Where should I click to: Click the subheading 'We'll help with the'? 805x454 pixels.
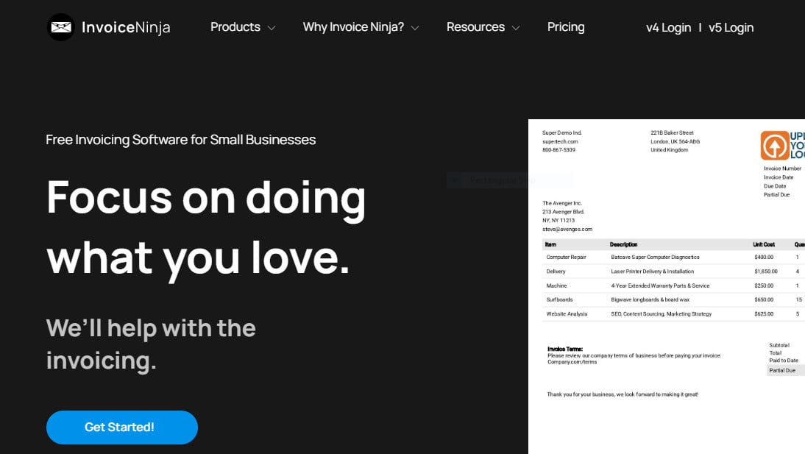151,329
